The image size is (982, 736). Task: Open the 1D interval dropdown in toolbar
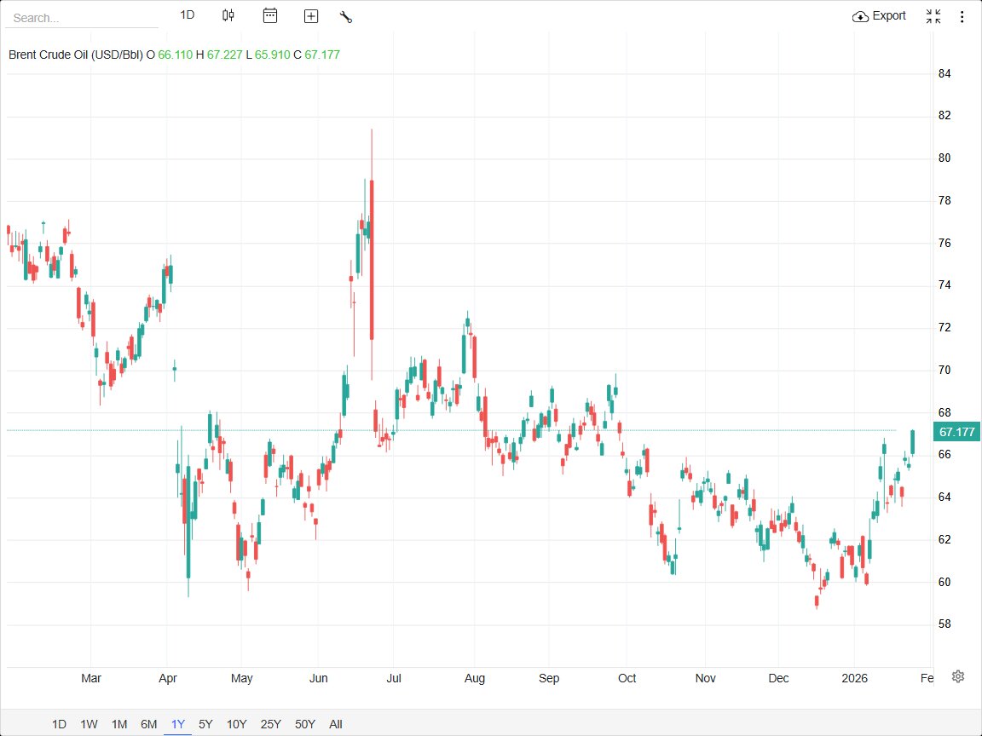(x=188, y=15)
